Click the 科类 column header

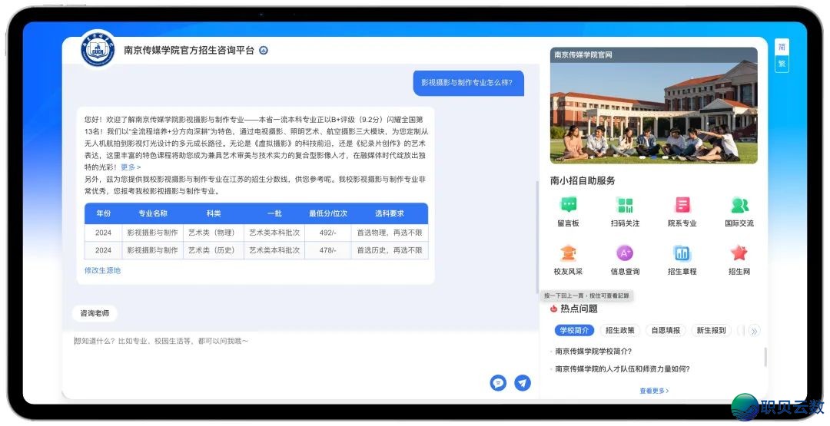tap(214, 213)
